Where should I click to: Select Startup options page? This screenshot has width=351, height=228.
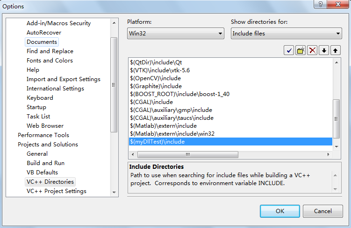coord(36,107)
